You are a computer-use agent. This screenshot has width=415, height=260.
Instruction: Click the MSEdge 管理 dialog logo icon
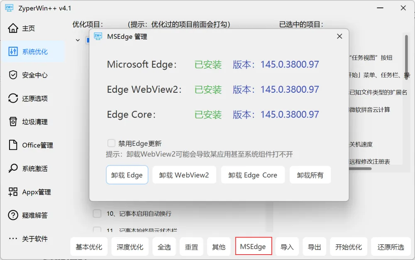coord(98,36)
